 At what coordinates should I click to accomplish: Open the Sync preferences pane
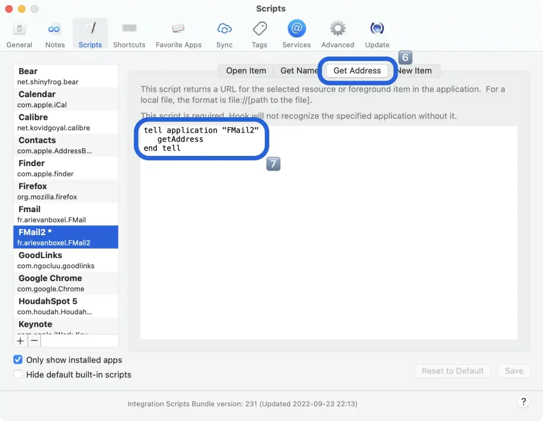point(224,34)
